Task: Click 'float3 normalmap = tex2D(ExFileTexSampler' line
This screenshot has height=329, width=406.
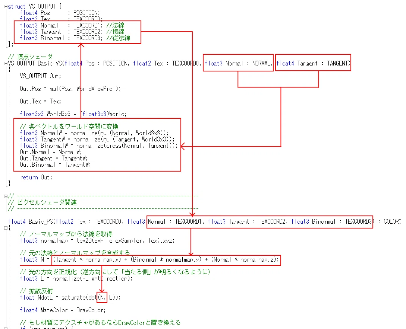Action: [97, 241]
